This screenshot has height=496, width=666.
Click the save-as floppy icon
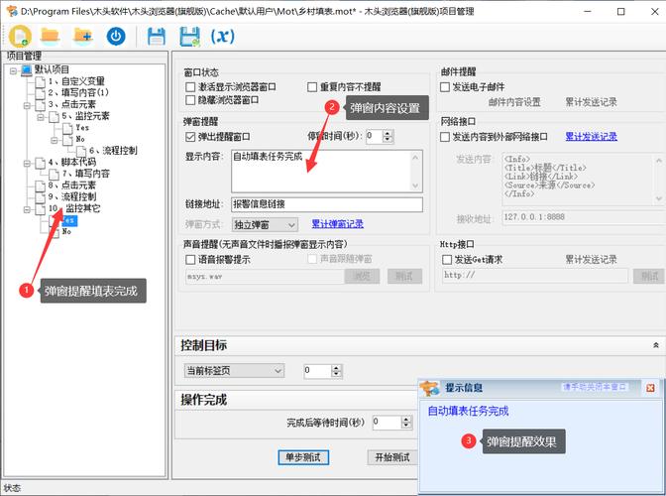click(x=189, y=36)
